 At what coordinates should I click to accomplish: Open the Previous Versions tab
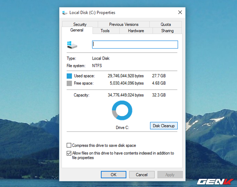[124, 24]
